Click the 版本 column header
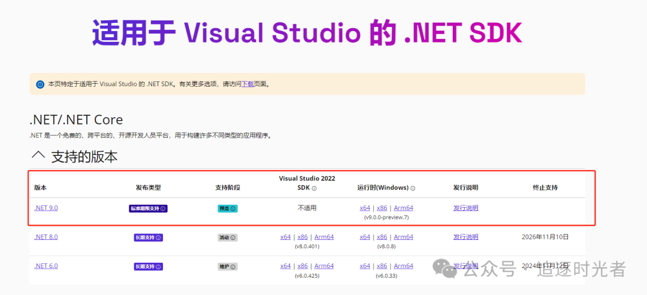The image size is (647, 295). tap(41, 188)
